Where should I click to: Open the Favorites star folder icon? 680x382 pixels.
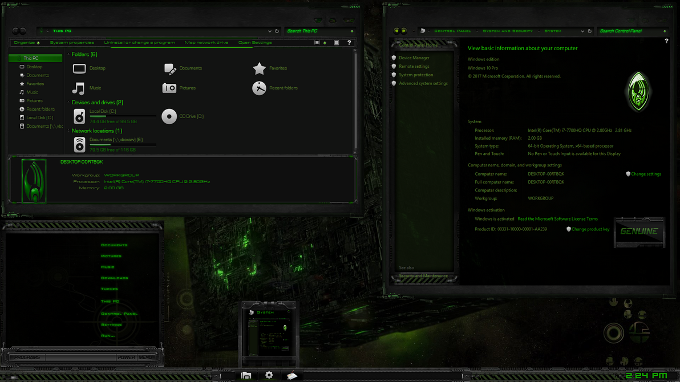tap(259, 68)
